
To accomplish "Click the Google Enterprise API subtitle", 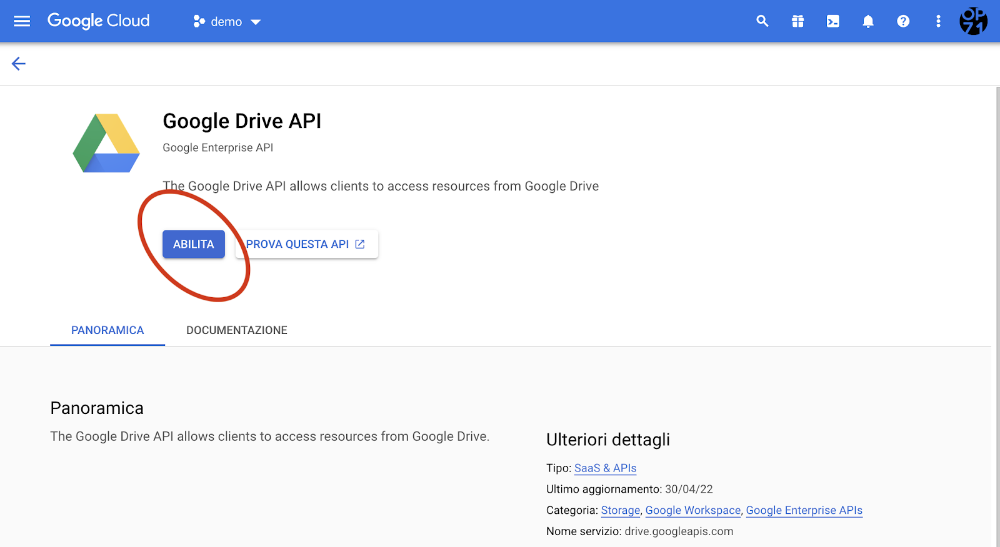I will point(217,147).
